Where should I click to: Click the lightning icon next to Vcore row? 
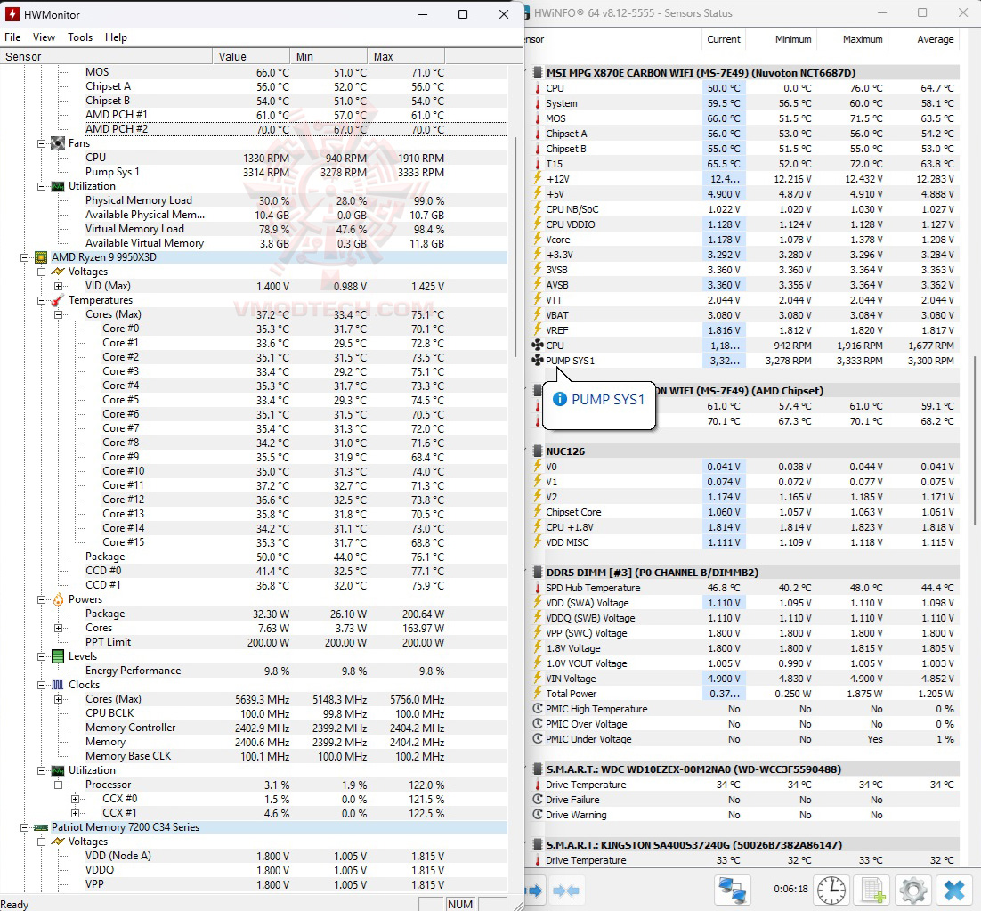538,239
